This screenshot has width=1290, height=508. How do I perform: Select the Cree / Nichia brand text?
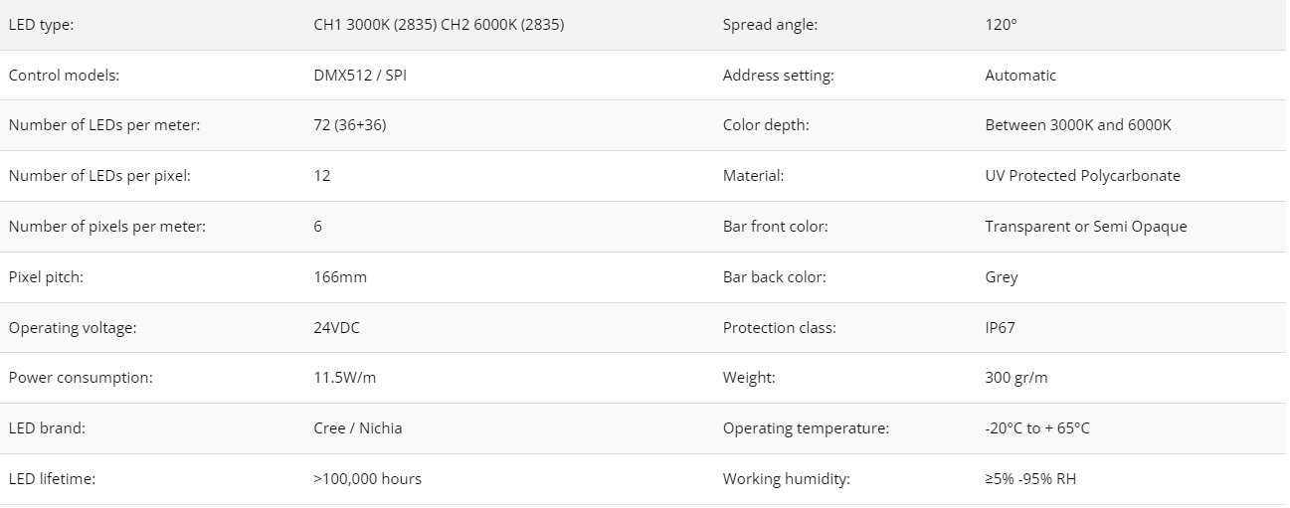(x=358, y=428)
